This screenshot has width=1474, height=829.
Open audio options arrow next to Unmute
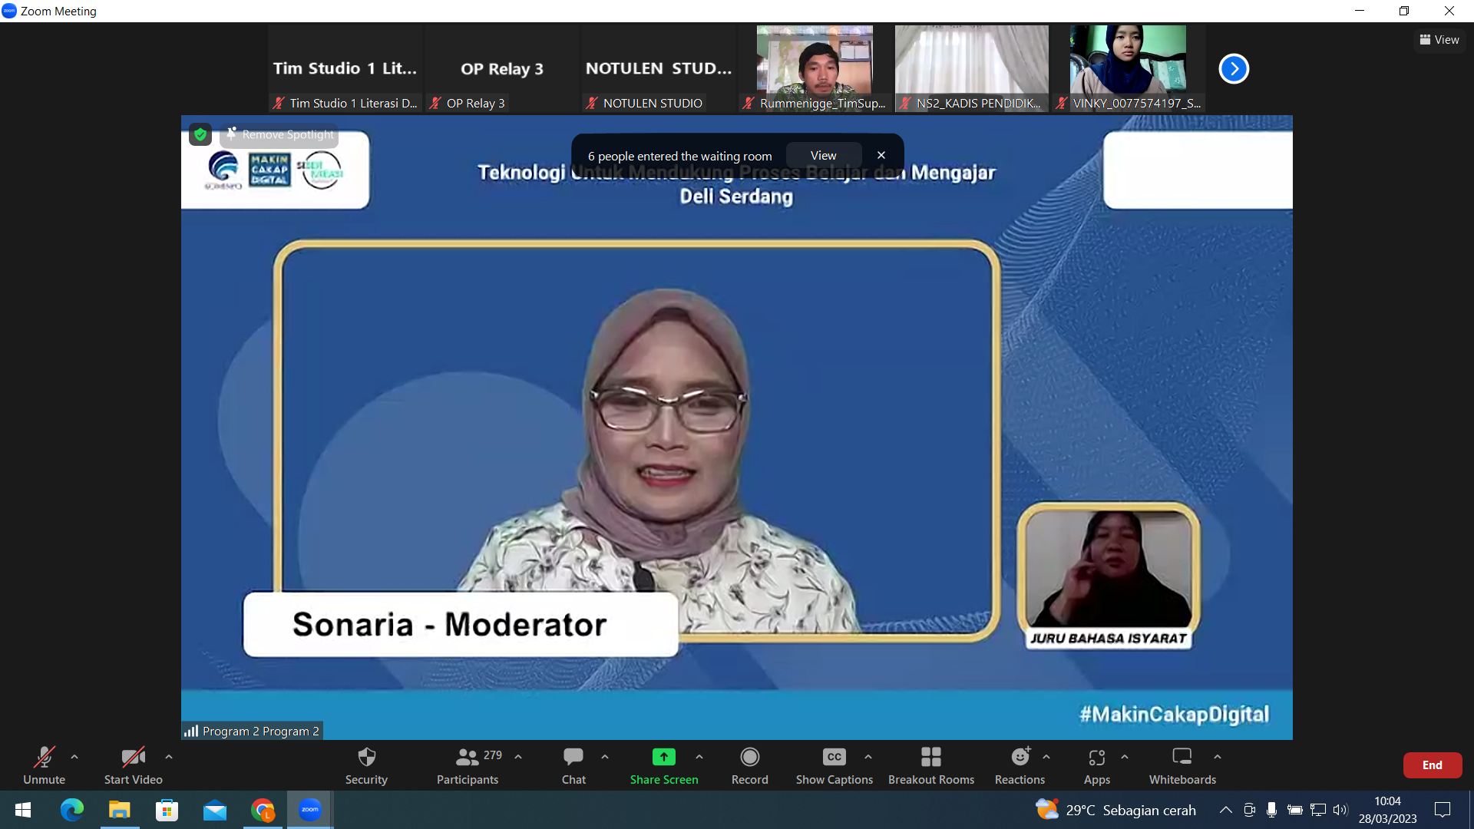point(74,757)
